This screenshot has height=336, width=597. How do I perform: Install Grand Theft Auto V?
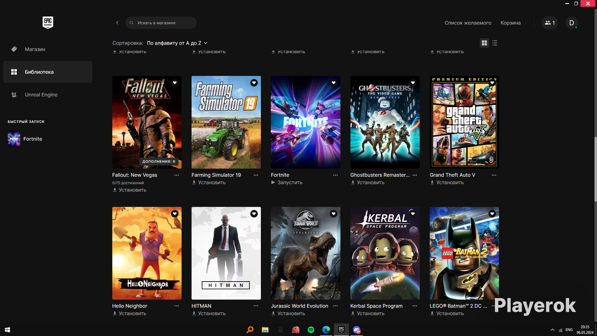(x=447, y=182)
